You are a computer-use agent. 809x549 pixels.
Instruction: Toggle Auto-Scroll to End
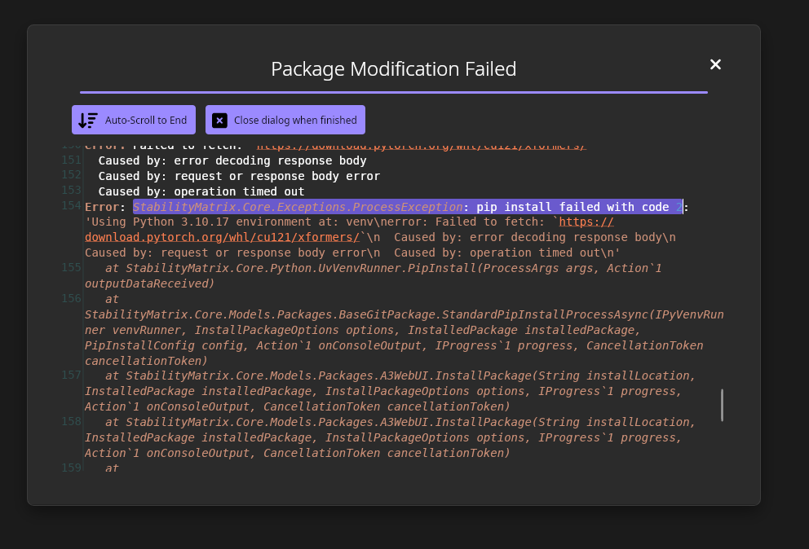[x=134, y=120]
